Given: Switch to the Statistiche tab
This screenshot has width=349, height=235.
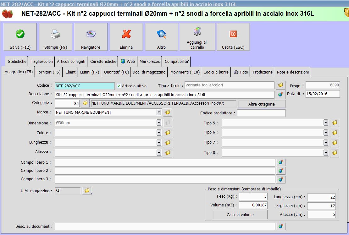Looking at the screenshot, I should (x=17, y=61).
